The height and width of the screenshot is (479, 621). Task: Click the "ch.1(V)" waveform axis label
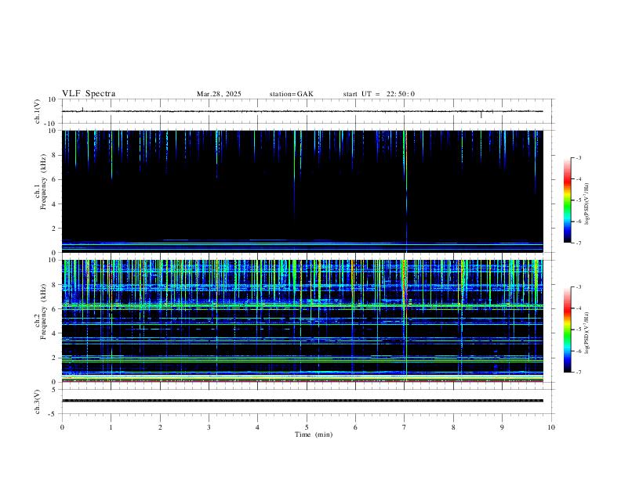38,111
